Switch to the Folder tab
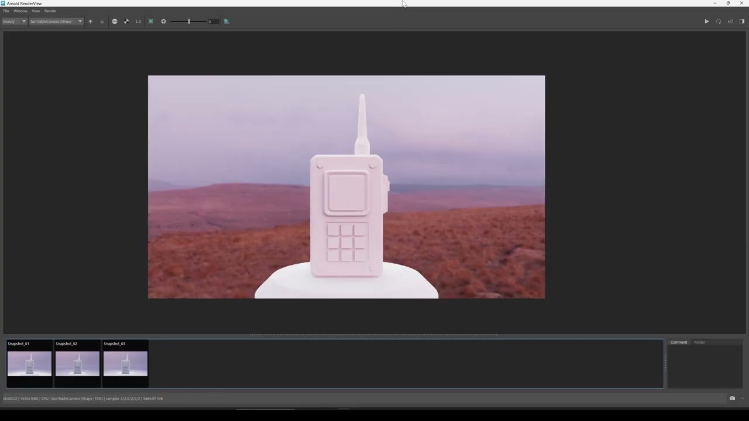The width and height of the screenshot is (749, 421). (699, 342)
